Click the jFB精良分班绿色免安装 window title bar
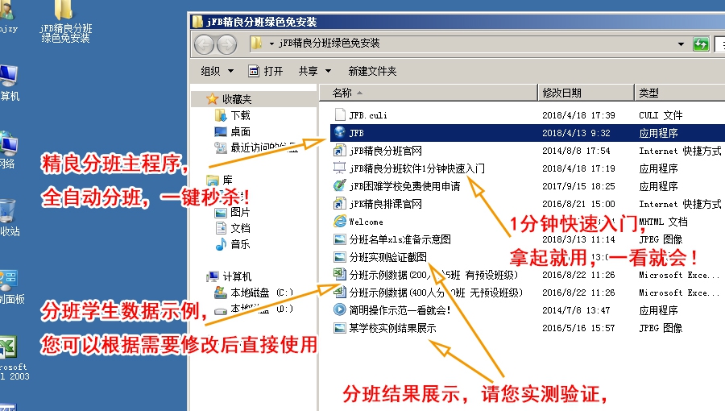The height and width of the screenshot is (411, 725). [x=458, y=22]
